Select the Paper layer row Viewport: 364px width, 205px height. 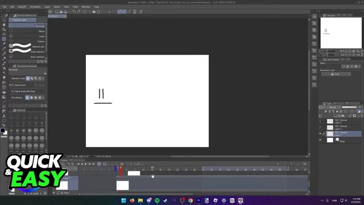point(344,140)
